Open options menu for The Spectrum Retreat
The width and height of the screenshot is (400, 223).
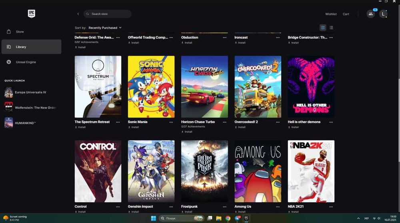pyautogui.click(x=118, y=122)
